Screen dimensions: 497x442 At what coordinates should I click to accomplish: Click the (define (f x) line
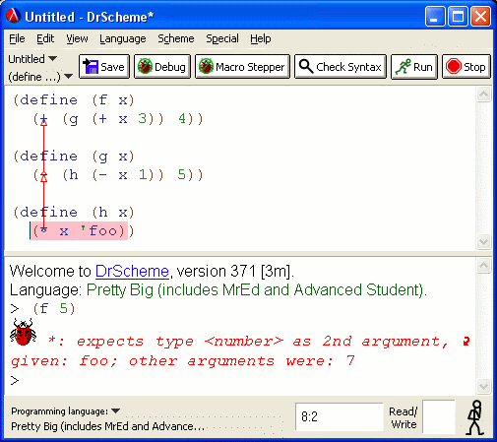pos(74,100)
